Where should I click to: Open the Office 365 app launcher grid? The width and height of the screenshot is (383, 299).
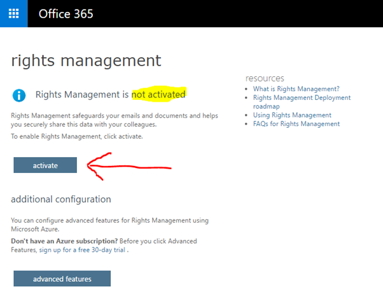[14, 13]
